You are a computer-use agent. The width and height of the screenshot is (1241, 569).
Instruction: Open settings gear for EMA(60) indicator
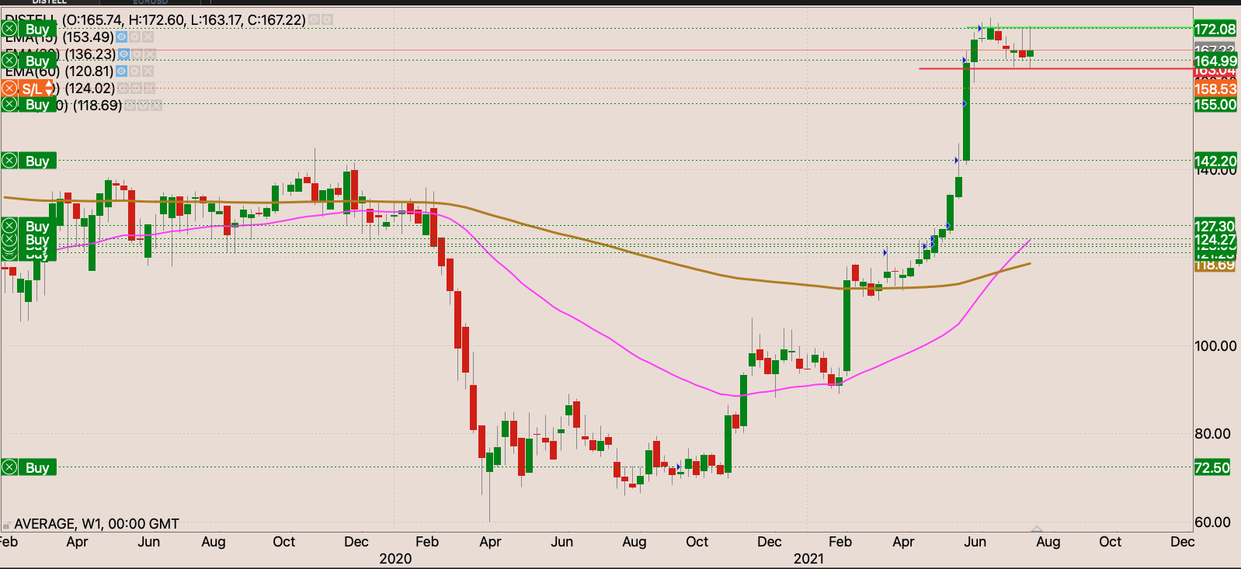tap(134, 71)
